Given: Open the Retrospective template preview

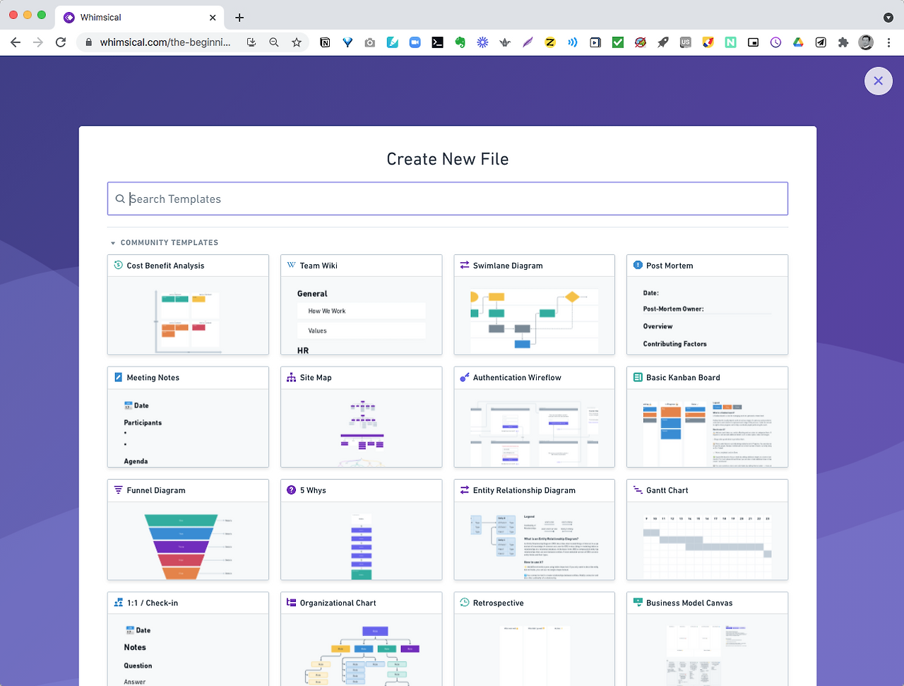Looking at the screenshot, I should tap(534, 650).
